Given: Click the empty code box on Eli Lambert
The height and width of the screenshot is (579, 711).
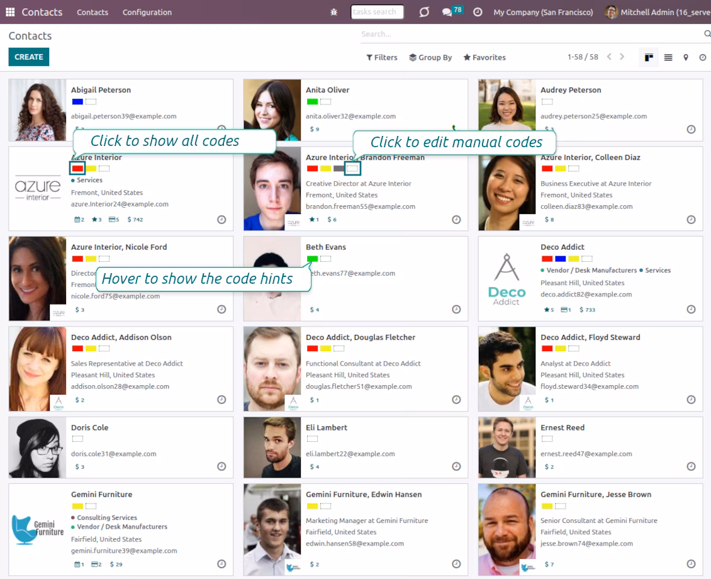Looking at the screenshot, I should (313, 439).
